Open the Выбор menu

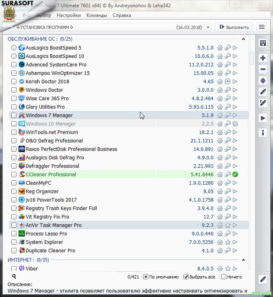pyautogui.click(x=44, y=15)
